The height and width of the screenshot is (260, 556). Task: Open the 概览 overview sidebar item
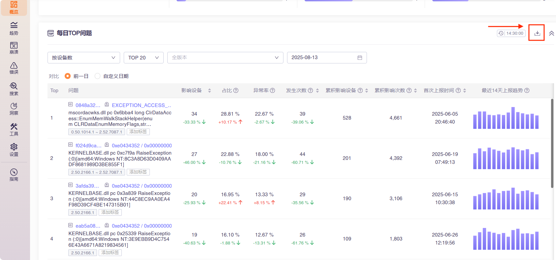pyautogui.click(x=14, y=7)
